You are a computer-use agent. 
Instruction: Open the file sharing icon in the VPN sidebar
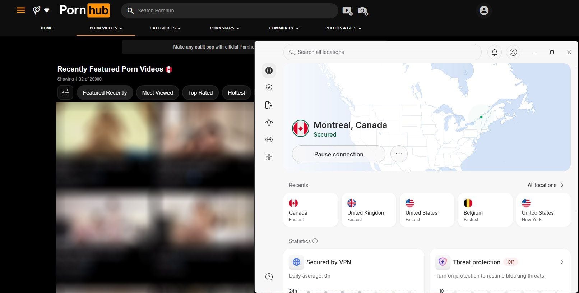[x=269, y=105]
